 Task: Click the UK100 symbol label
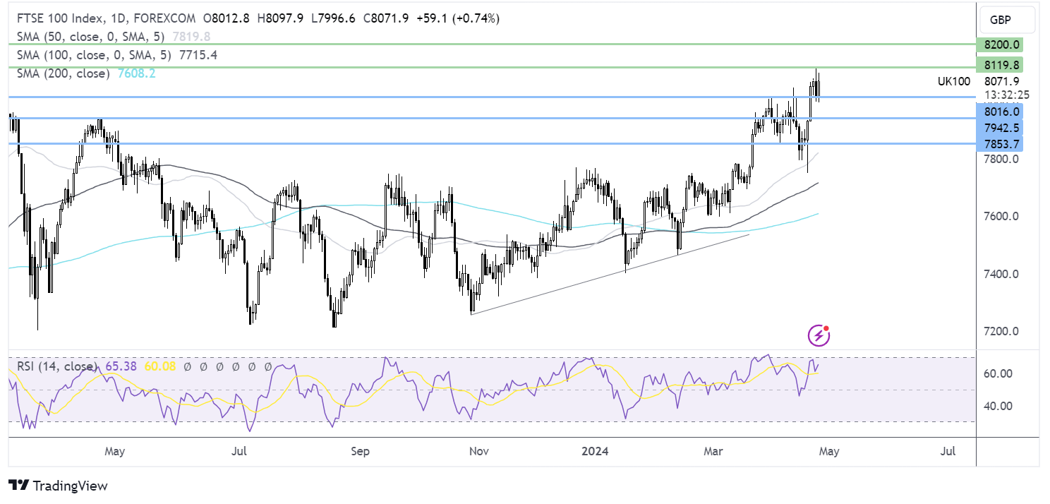pyautogui.click(x=953, y=81)
